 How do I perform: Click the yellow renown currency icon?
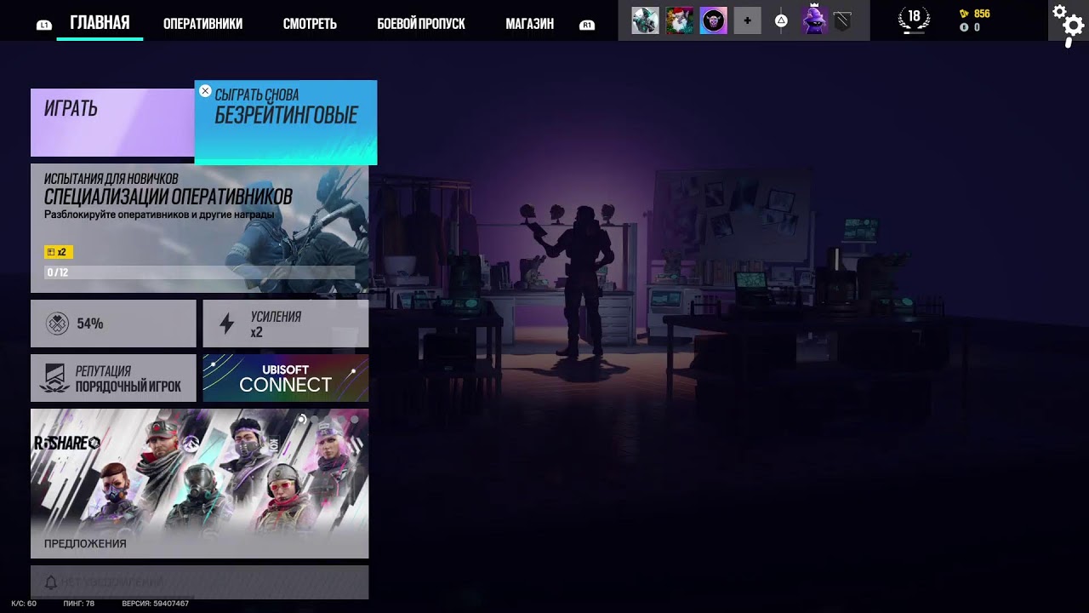click(x=964, y=14)
